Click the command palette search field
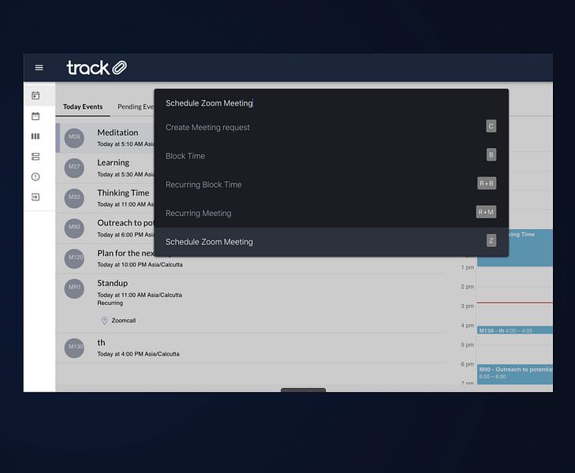Screen dimensions: 575x473 pyautogui.click(x=331, y=103)
